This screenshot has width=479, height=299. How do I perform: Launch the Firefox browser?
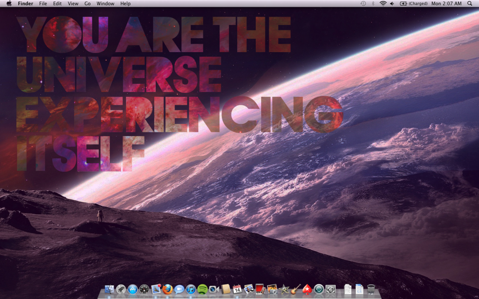point(167,289)
